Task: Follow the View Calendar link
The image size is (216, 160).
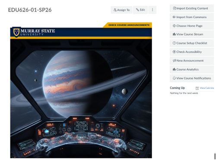Action: click(207, 88)
